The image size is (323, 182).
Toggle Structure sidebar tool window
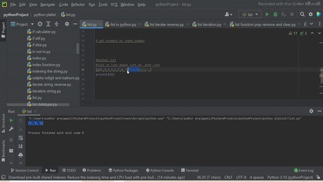4,123
